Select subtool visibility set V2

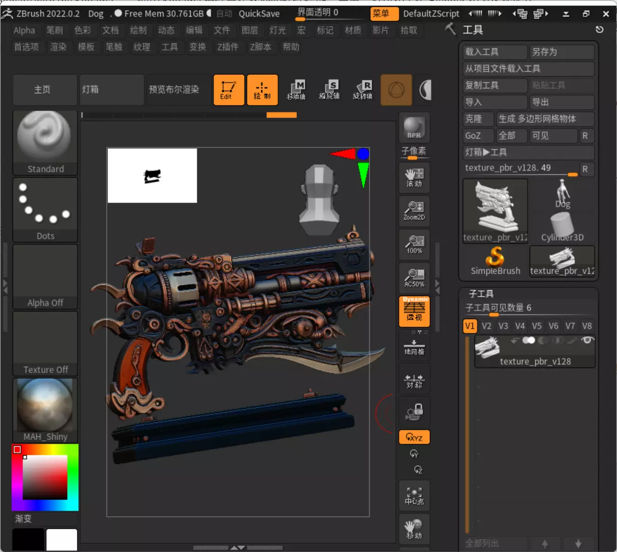coord(486,326)
